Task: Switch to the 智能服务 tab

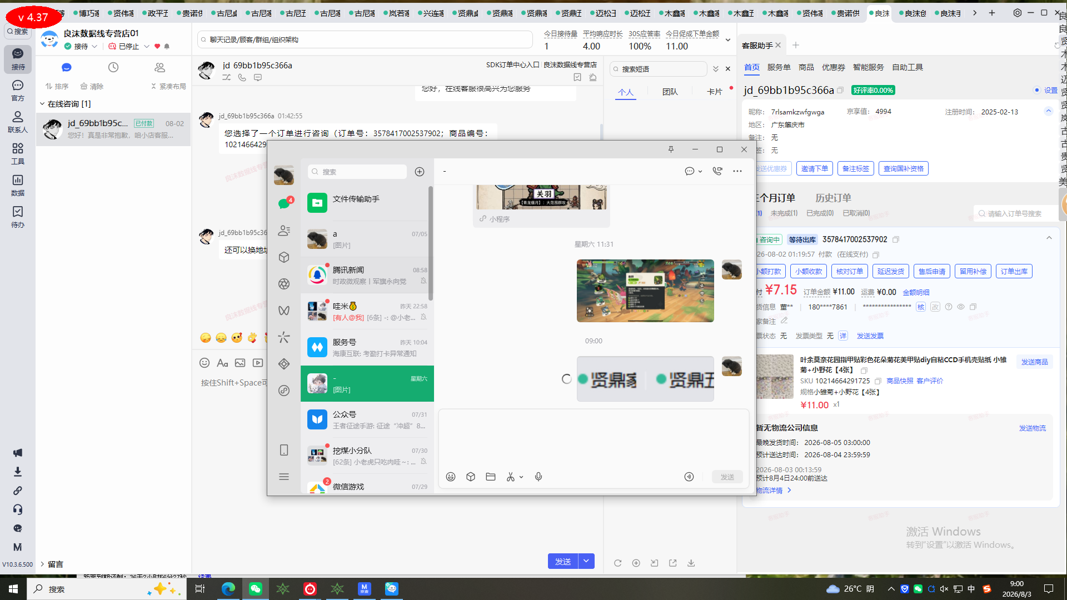Action: [x=868, y=67]
